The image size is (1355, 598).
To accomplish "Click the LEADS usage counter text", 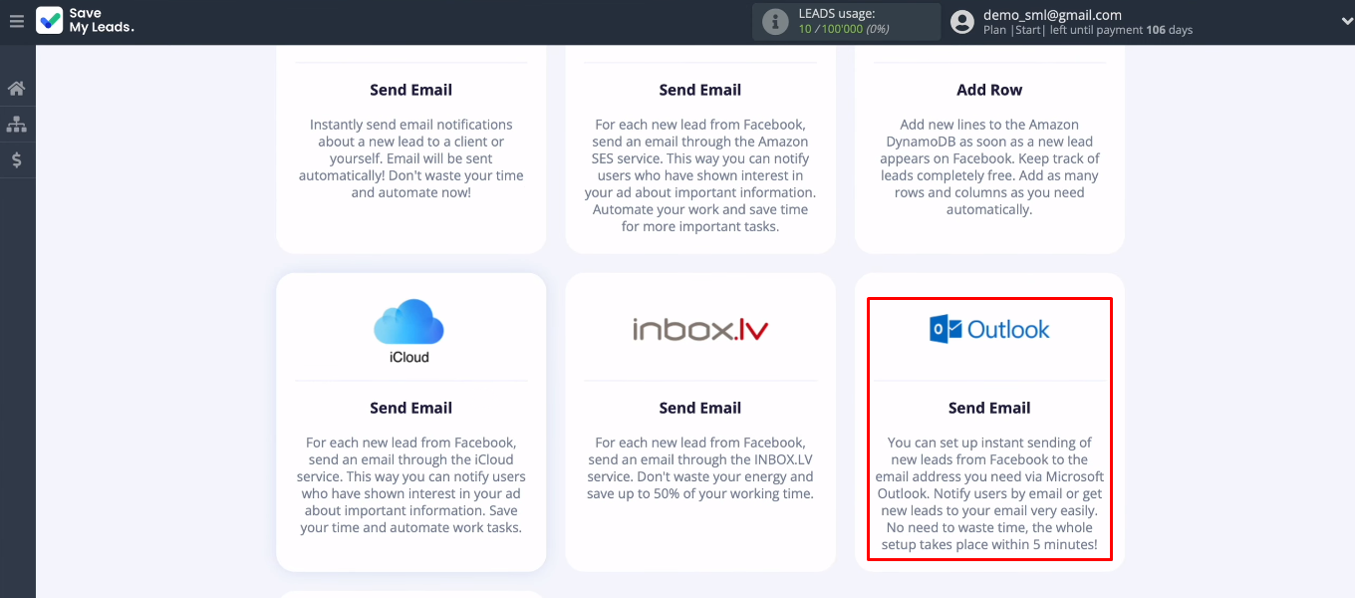I will [x=844, y=22].
